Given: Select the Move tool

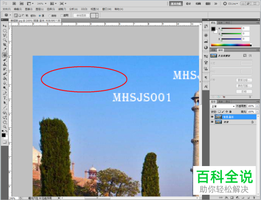Looking at the screenshot, I should click(x=5, y=26).
